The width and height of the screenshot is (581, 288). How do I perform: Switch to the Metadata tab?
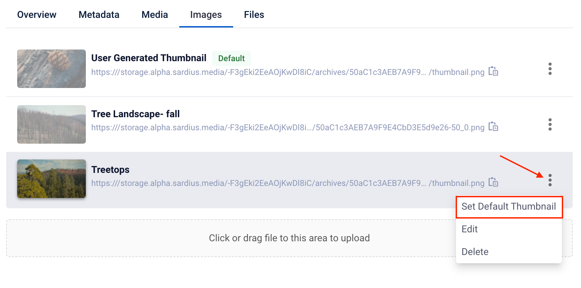point(99,15)
